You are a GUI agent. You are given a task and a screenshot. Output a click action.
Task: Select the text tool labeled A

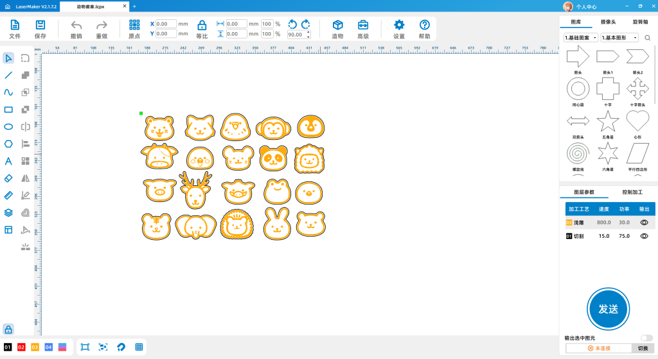click(x=8, y=161)
